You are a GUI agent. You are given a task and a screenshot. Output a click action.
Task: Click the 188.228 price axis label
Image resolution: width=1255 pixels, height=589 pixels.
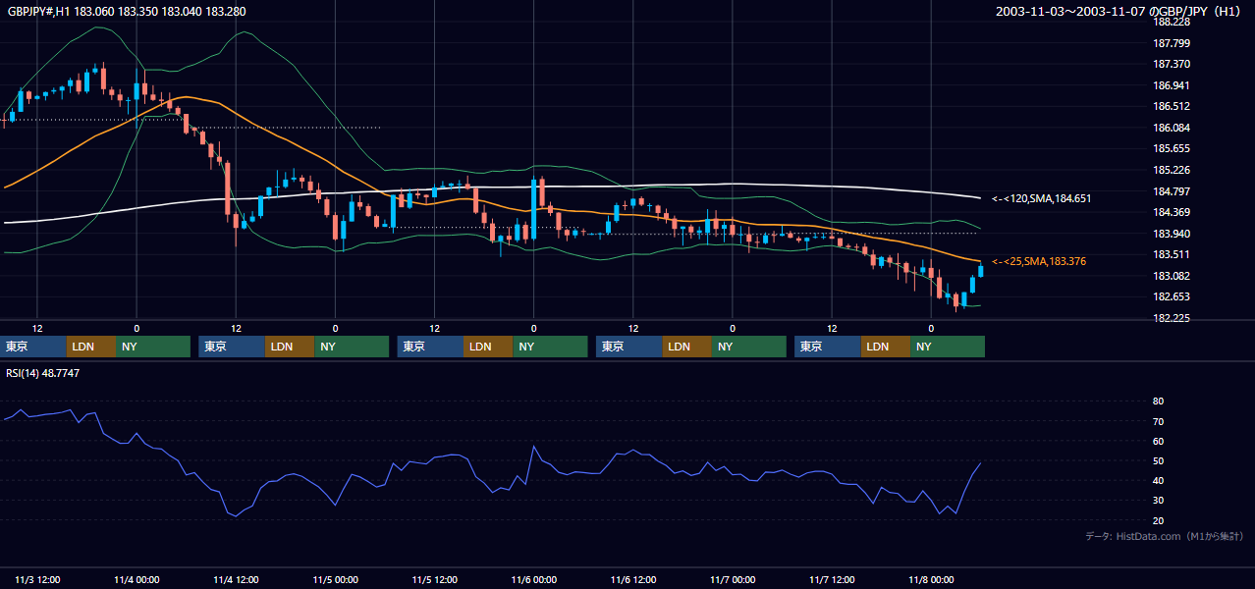tap(1171, 22)
